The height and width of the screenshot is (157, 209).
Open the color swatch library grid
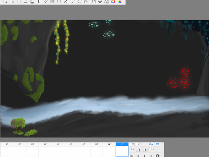[x=120, y=1]
